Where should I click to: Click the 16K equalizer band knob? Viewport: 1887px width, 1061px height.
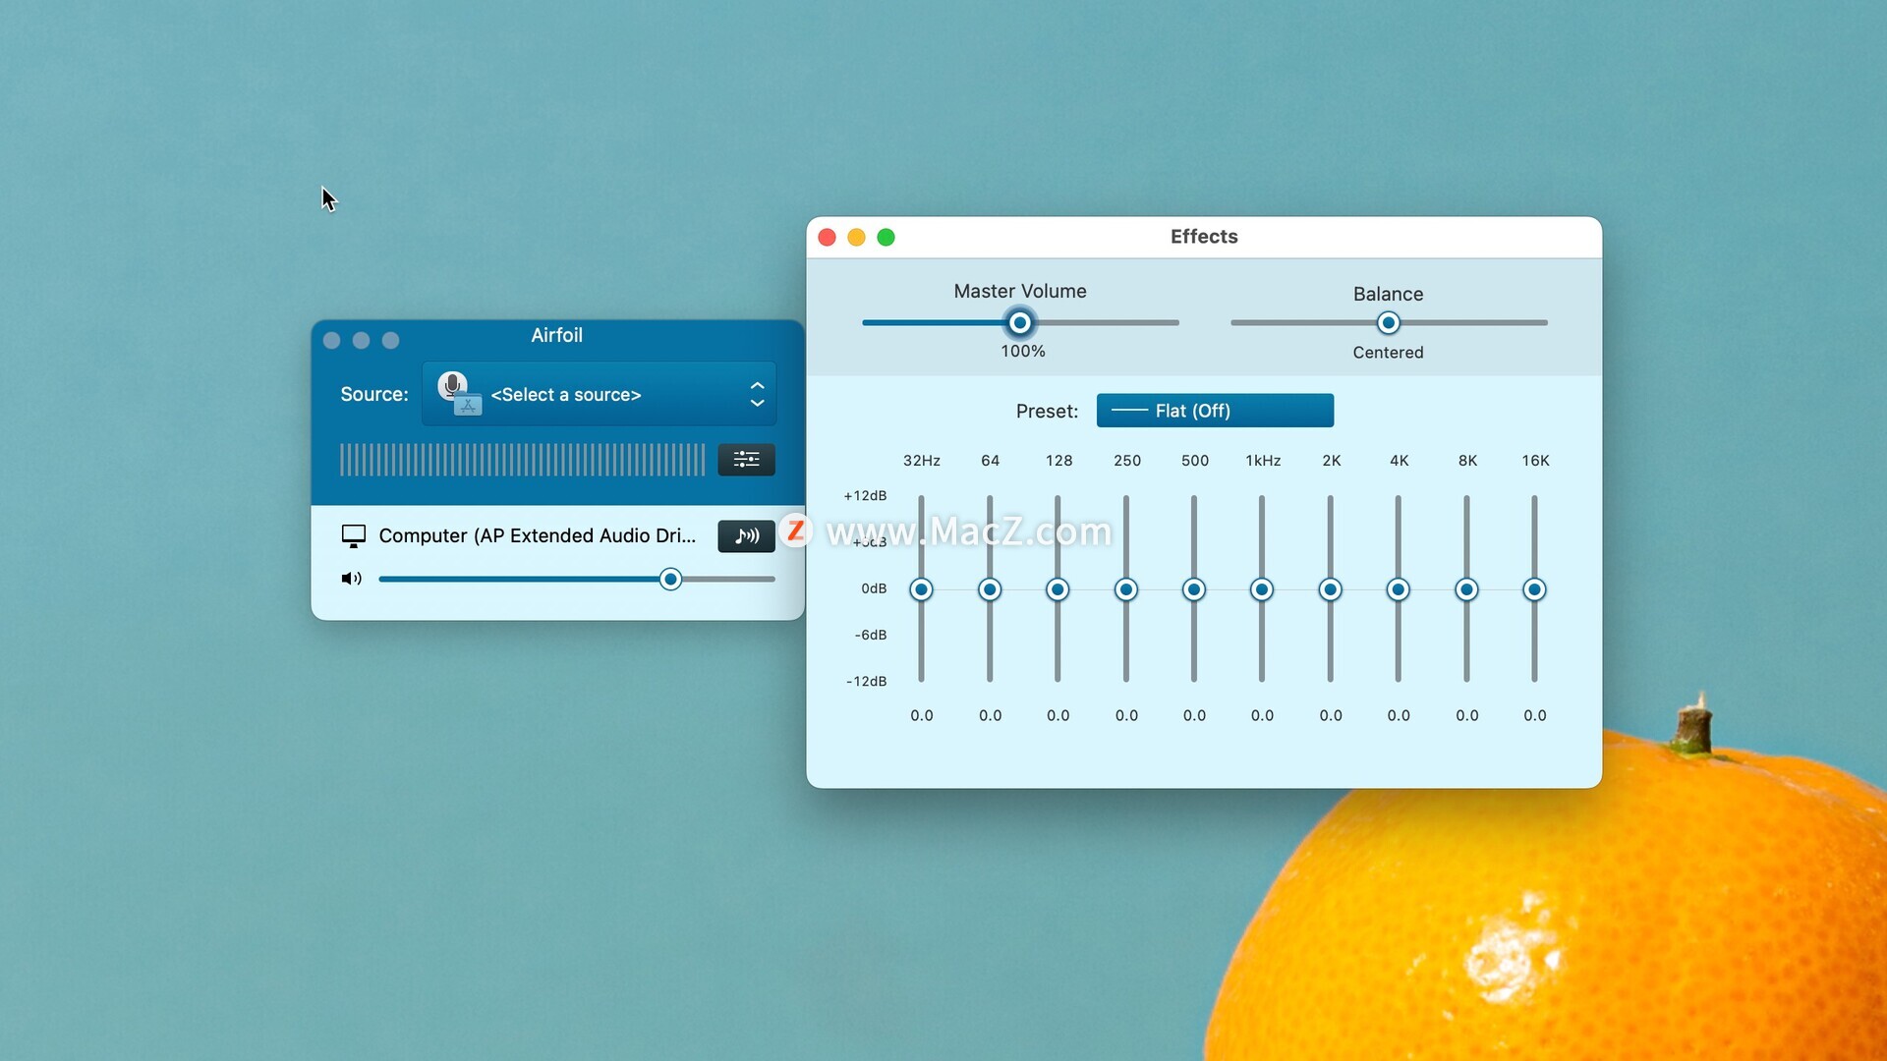click(x=1534, y=589)
